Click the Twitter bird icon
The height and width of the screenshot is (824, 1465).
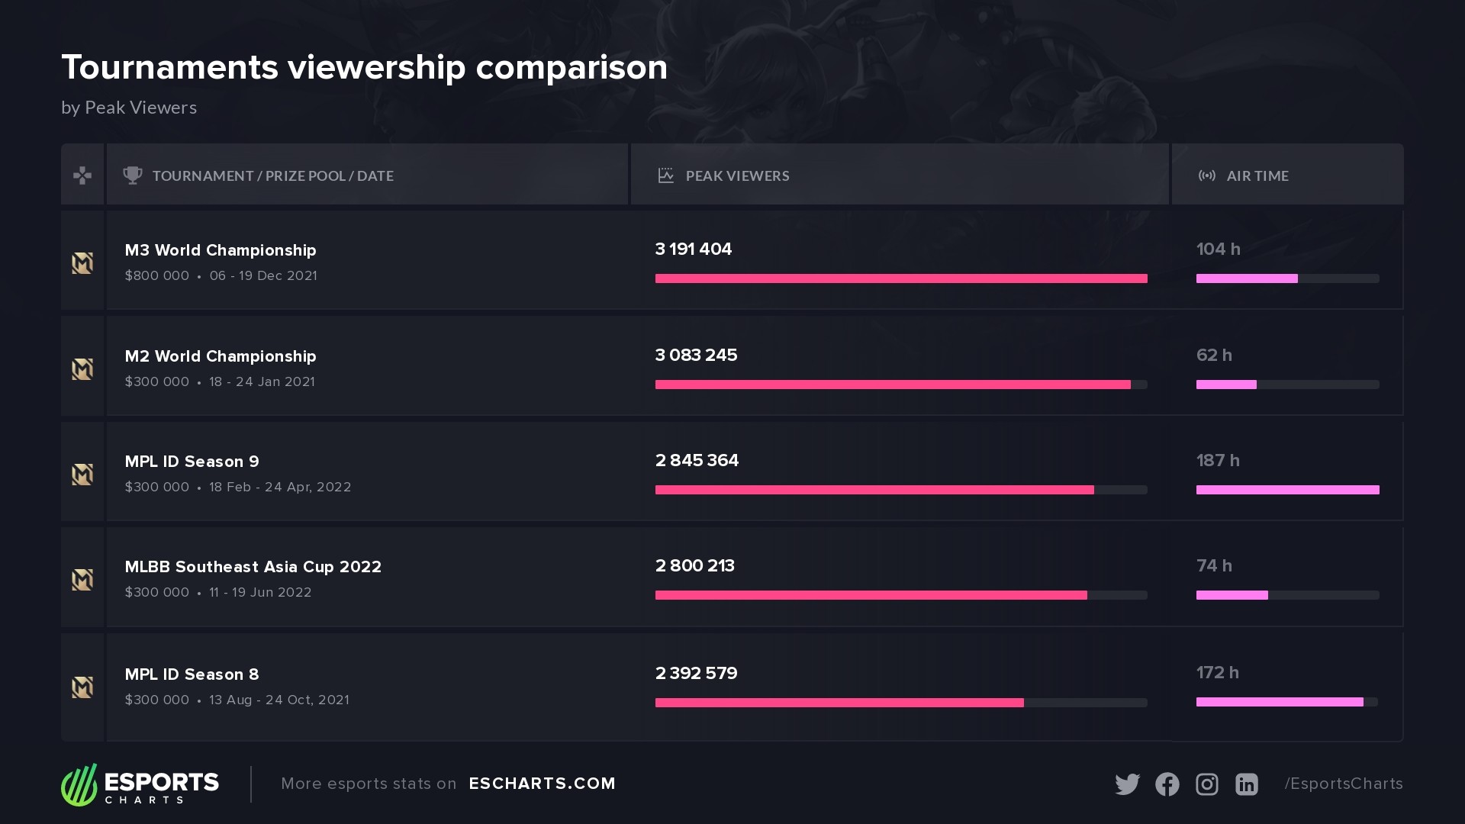[1127, 784]
